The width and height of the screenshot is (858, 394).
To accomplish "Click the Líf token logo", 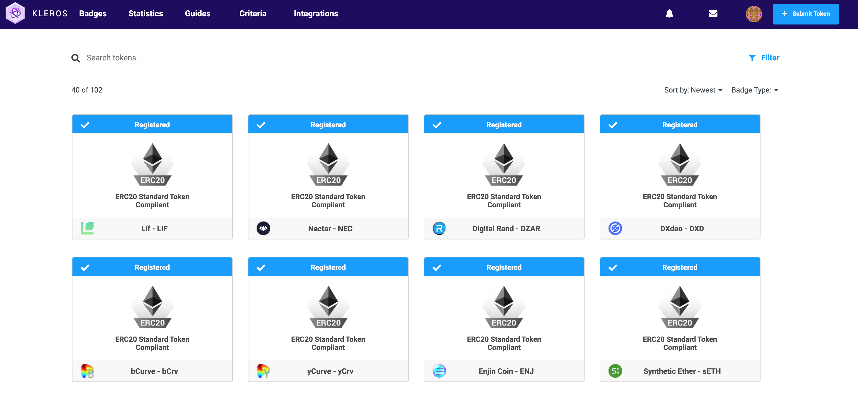I will tap(87, 228).
